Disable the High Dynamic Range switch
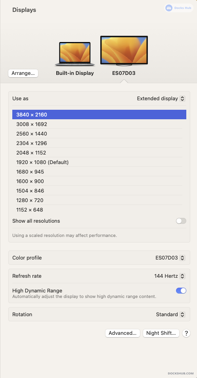Image resolution: width=197 pixels, height=378 pixels. coord(181,291)
